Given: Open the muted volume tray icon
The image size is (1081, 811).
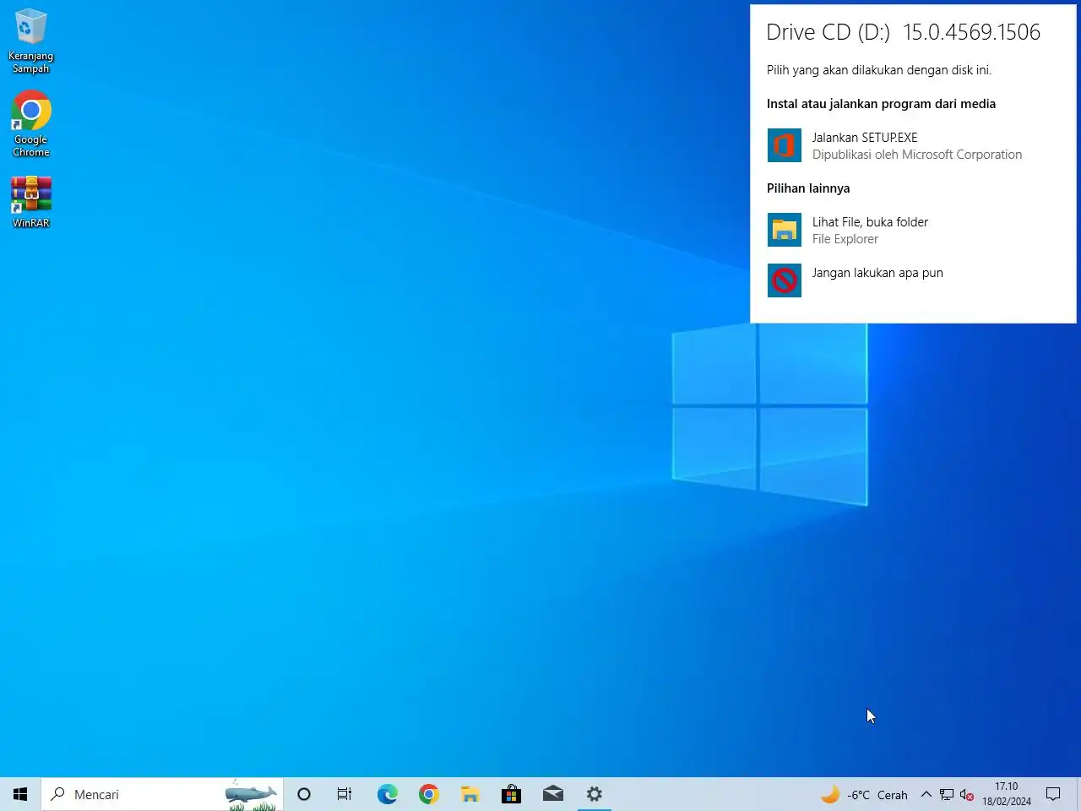Looking at the screenshot, I should (967, 794).
